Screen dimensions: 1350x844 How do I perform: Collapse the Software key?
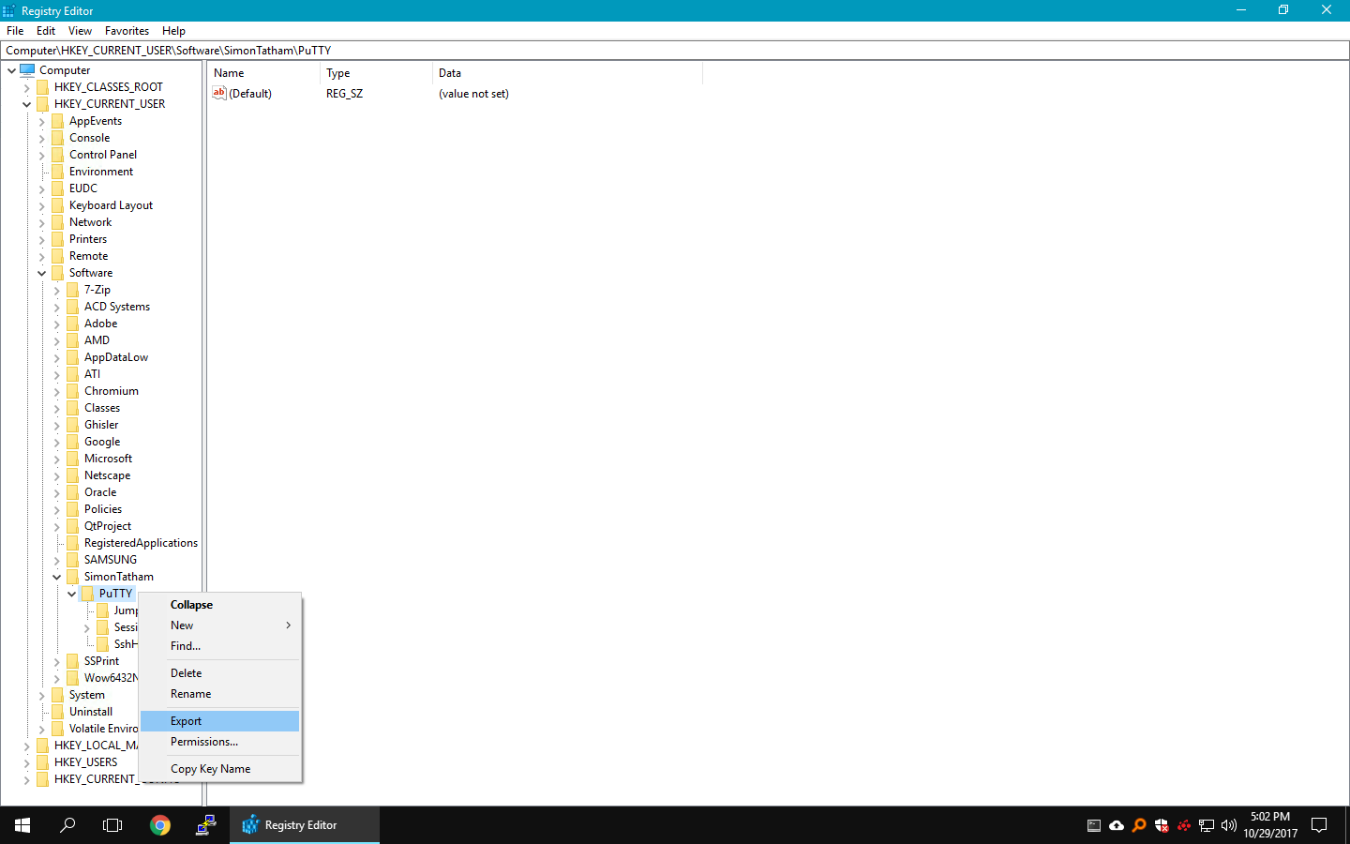(x=41, y=273)
